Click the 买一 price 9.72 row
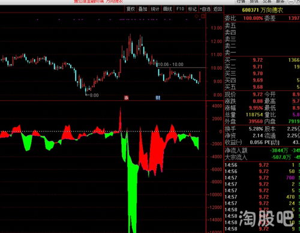The width and height of the screenshot is (300, 233). click(262, 60)
